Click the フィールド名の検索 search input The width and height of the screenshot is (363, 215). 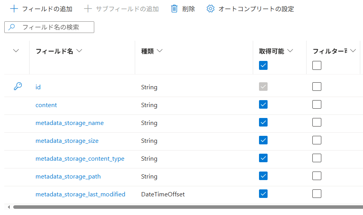[x=55, y=27]
